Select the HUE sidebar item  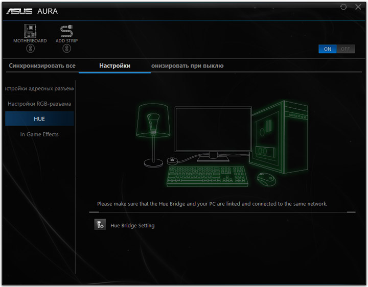pyautogui.click(x=39, y=119)
